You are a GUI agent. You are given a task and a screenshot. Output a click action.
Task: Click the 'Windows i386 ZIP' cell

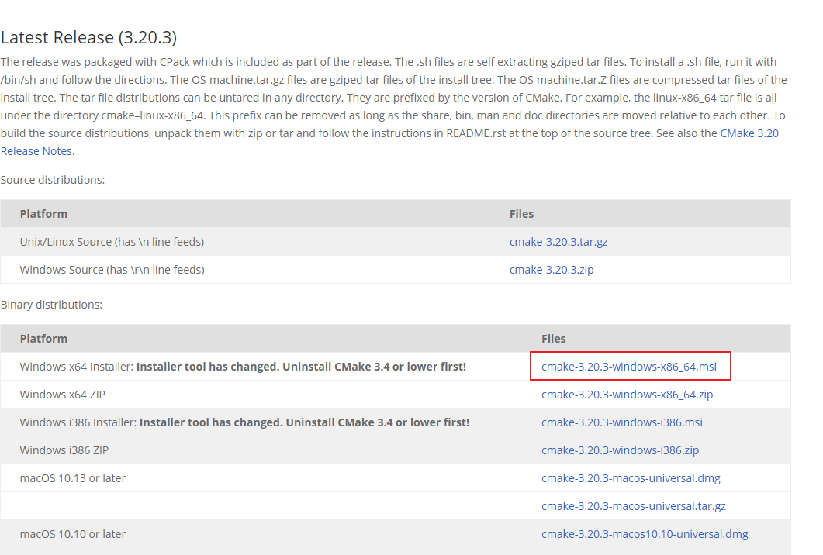click(x=64, y=450)
